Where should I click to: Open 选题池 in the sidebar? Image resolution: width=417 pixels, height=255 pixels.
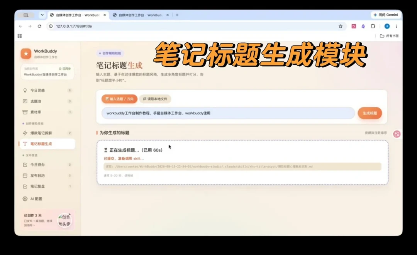click(x=47, y=101)
